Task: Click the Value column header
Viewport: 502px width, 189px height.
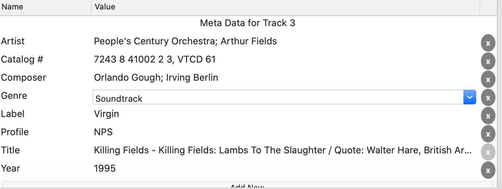Action: click(286, 7)
